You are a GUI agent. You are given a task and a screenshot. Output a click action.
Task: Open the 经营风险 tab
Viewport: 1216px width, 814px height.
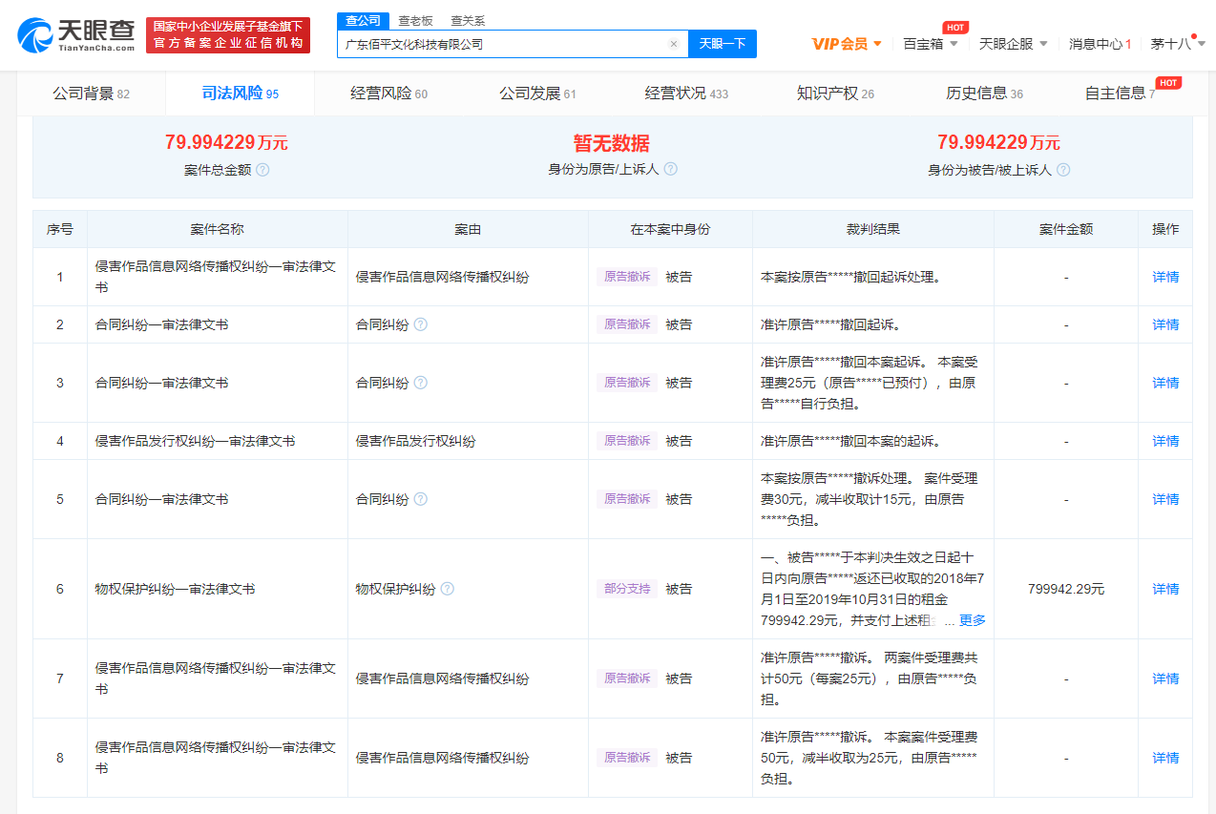[388, 94]
